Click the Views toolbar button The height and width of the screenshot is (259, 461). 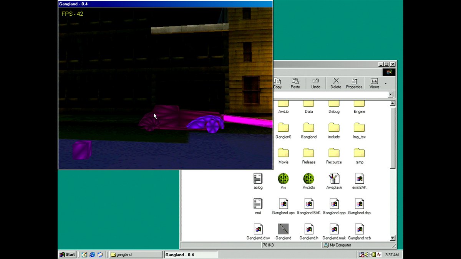tap(374, 83)
